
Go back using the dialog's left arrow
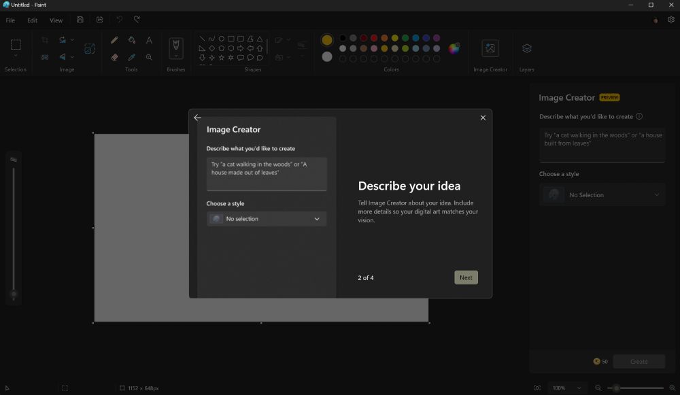197,118
